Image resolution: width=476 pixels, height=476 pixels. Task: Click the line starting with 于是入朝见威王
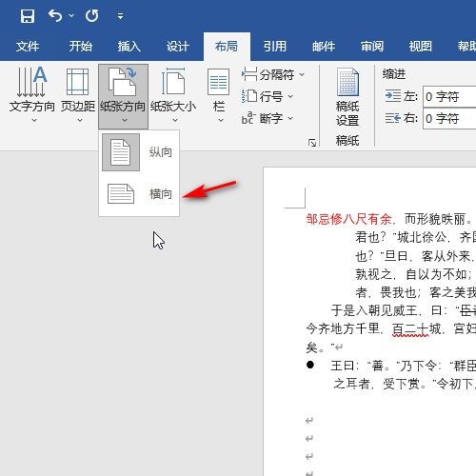pos(404,310)
